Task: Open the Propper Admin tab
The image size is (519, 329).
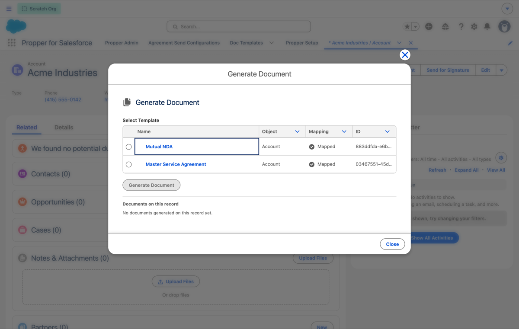Action: 122,43
